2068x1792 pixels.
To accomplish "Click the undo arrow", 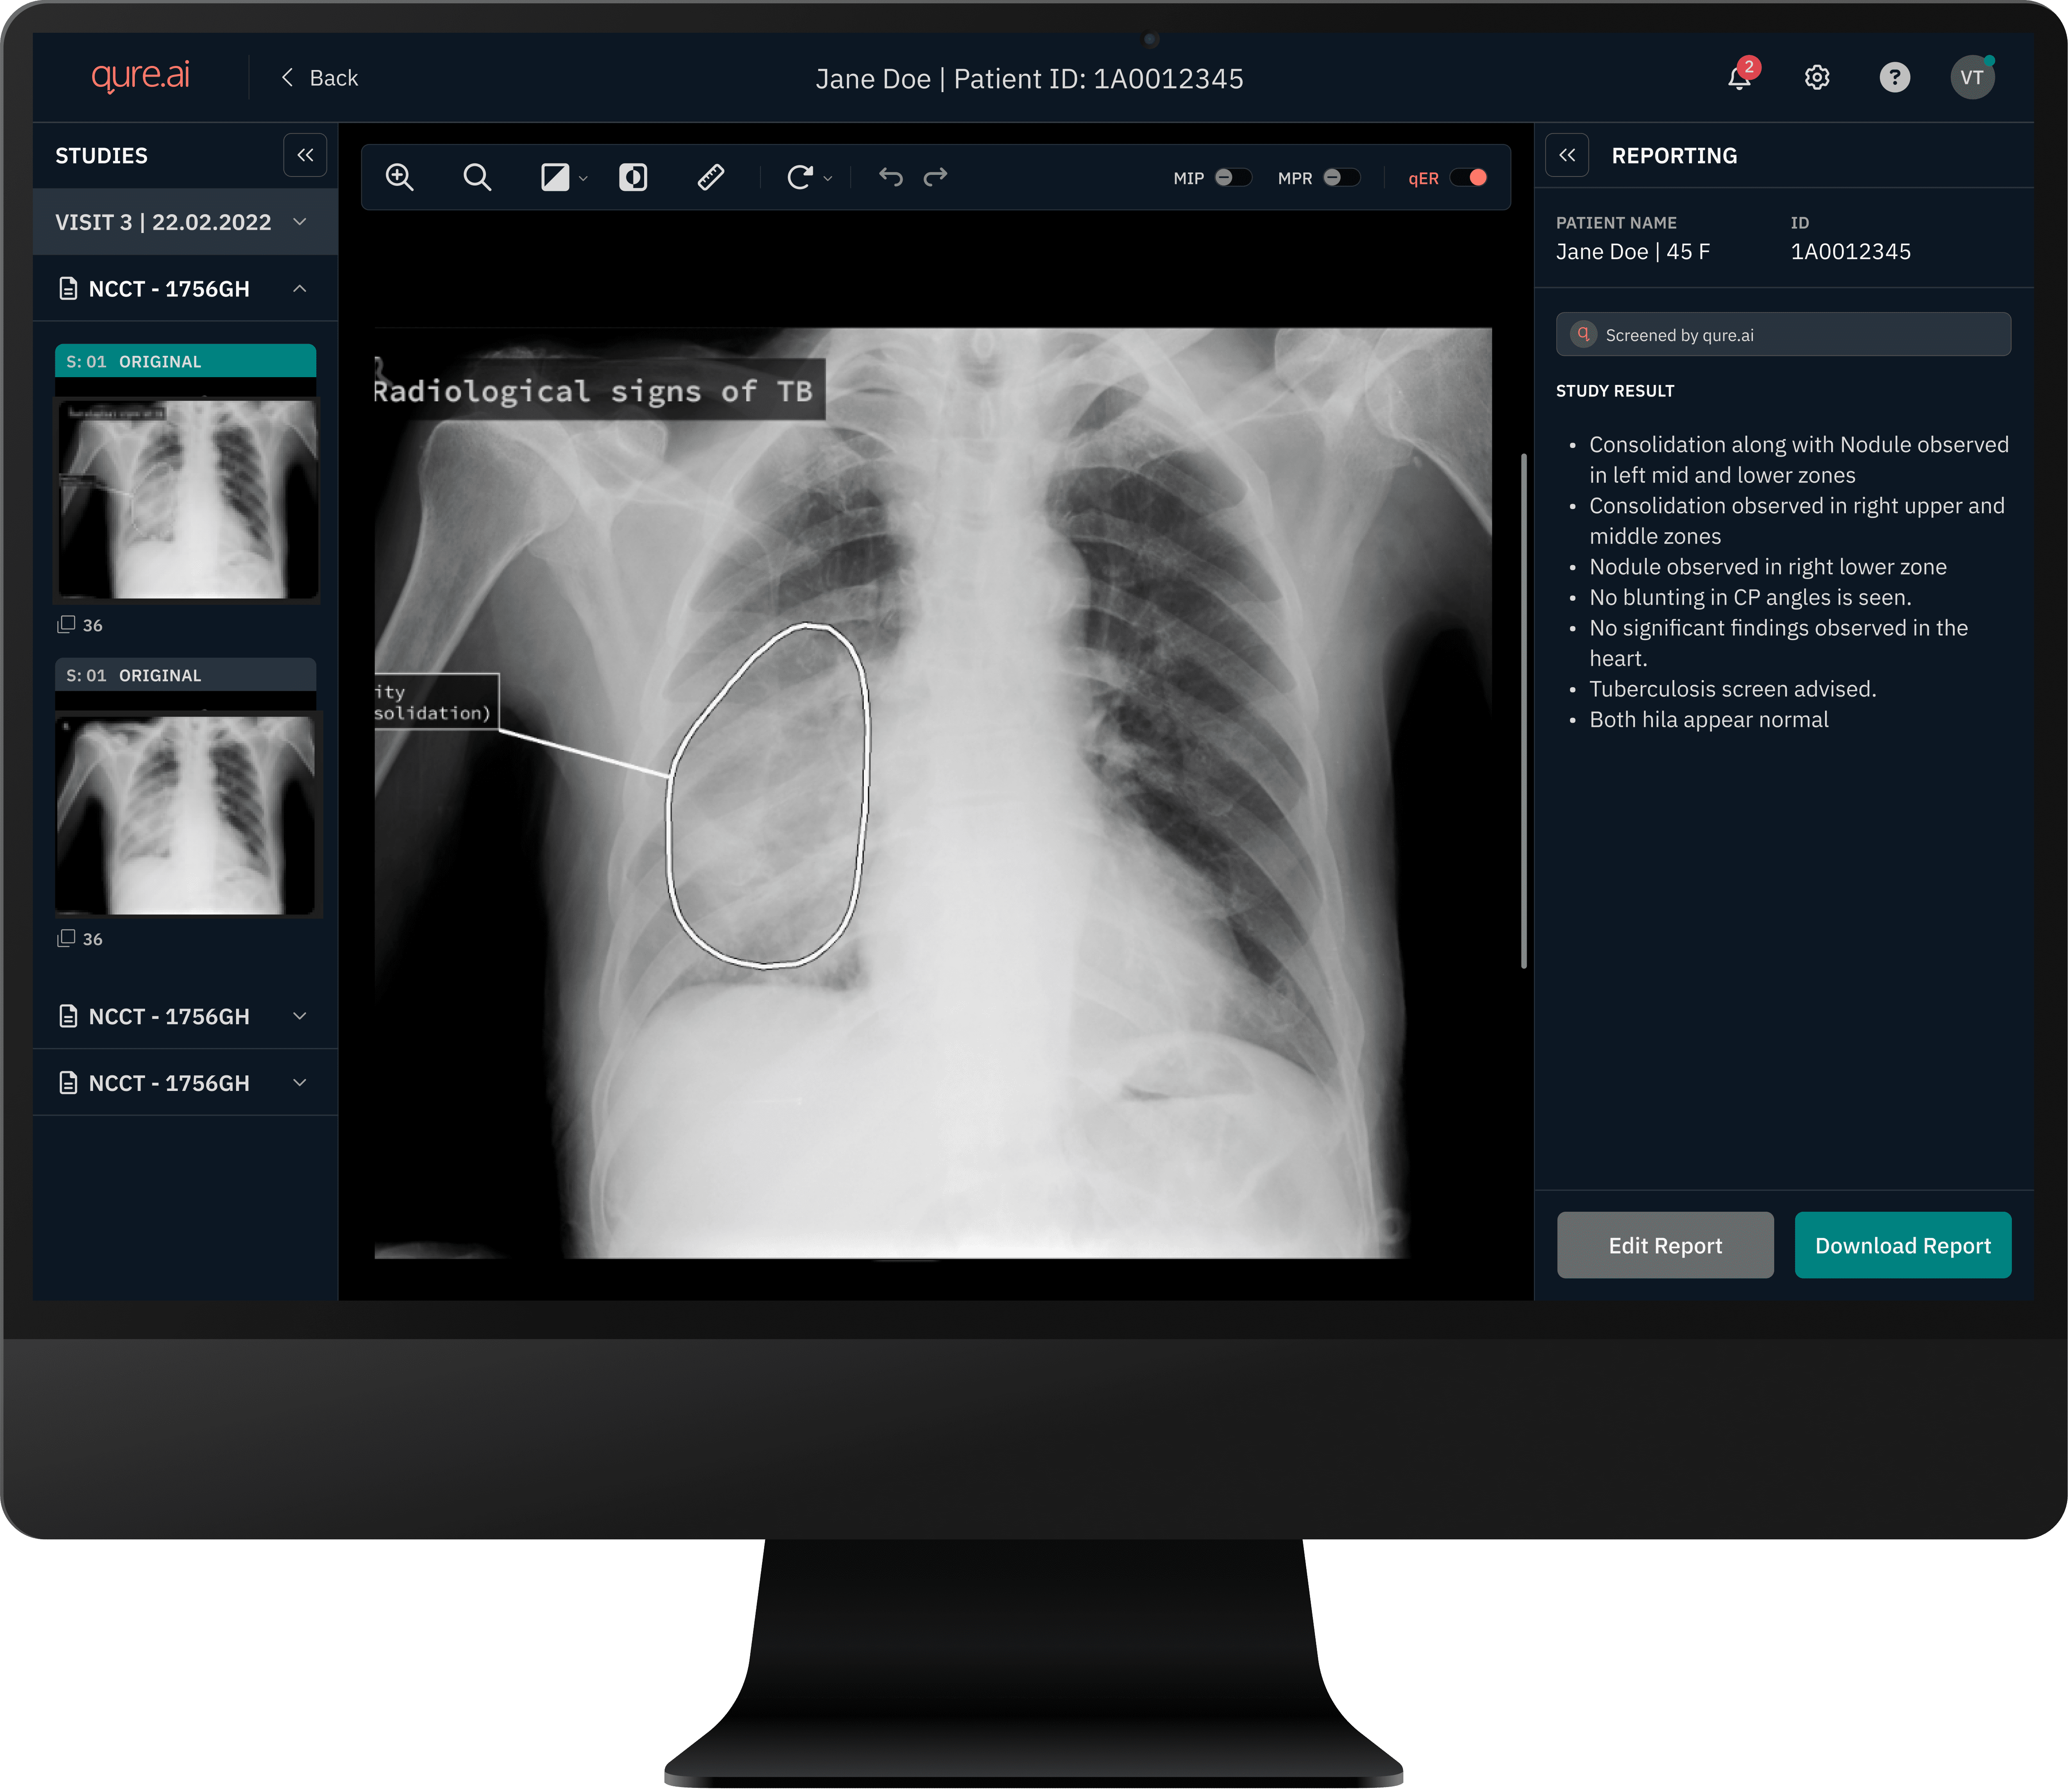I will click(890, 177).
